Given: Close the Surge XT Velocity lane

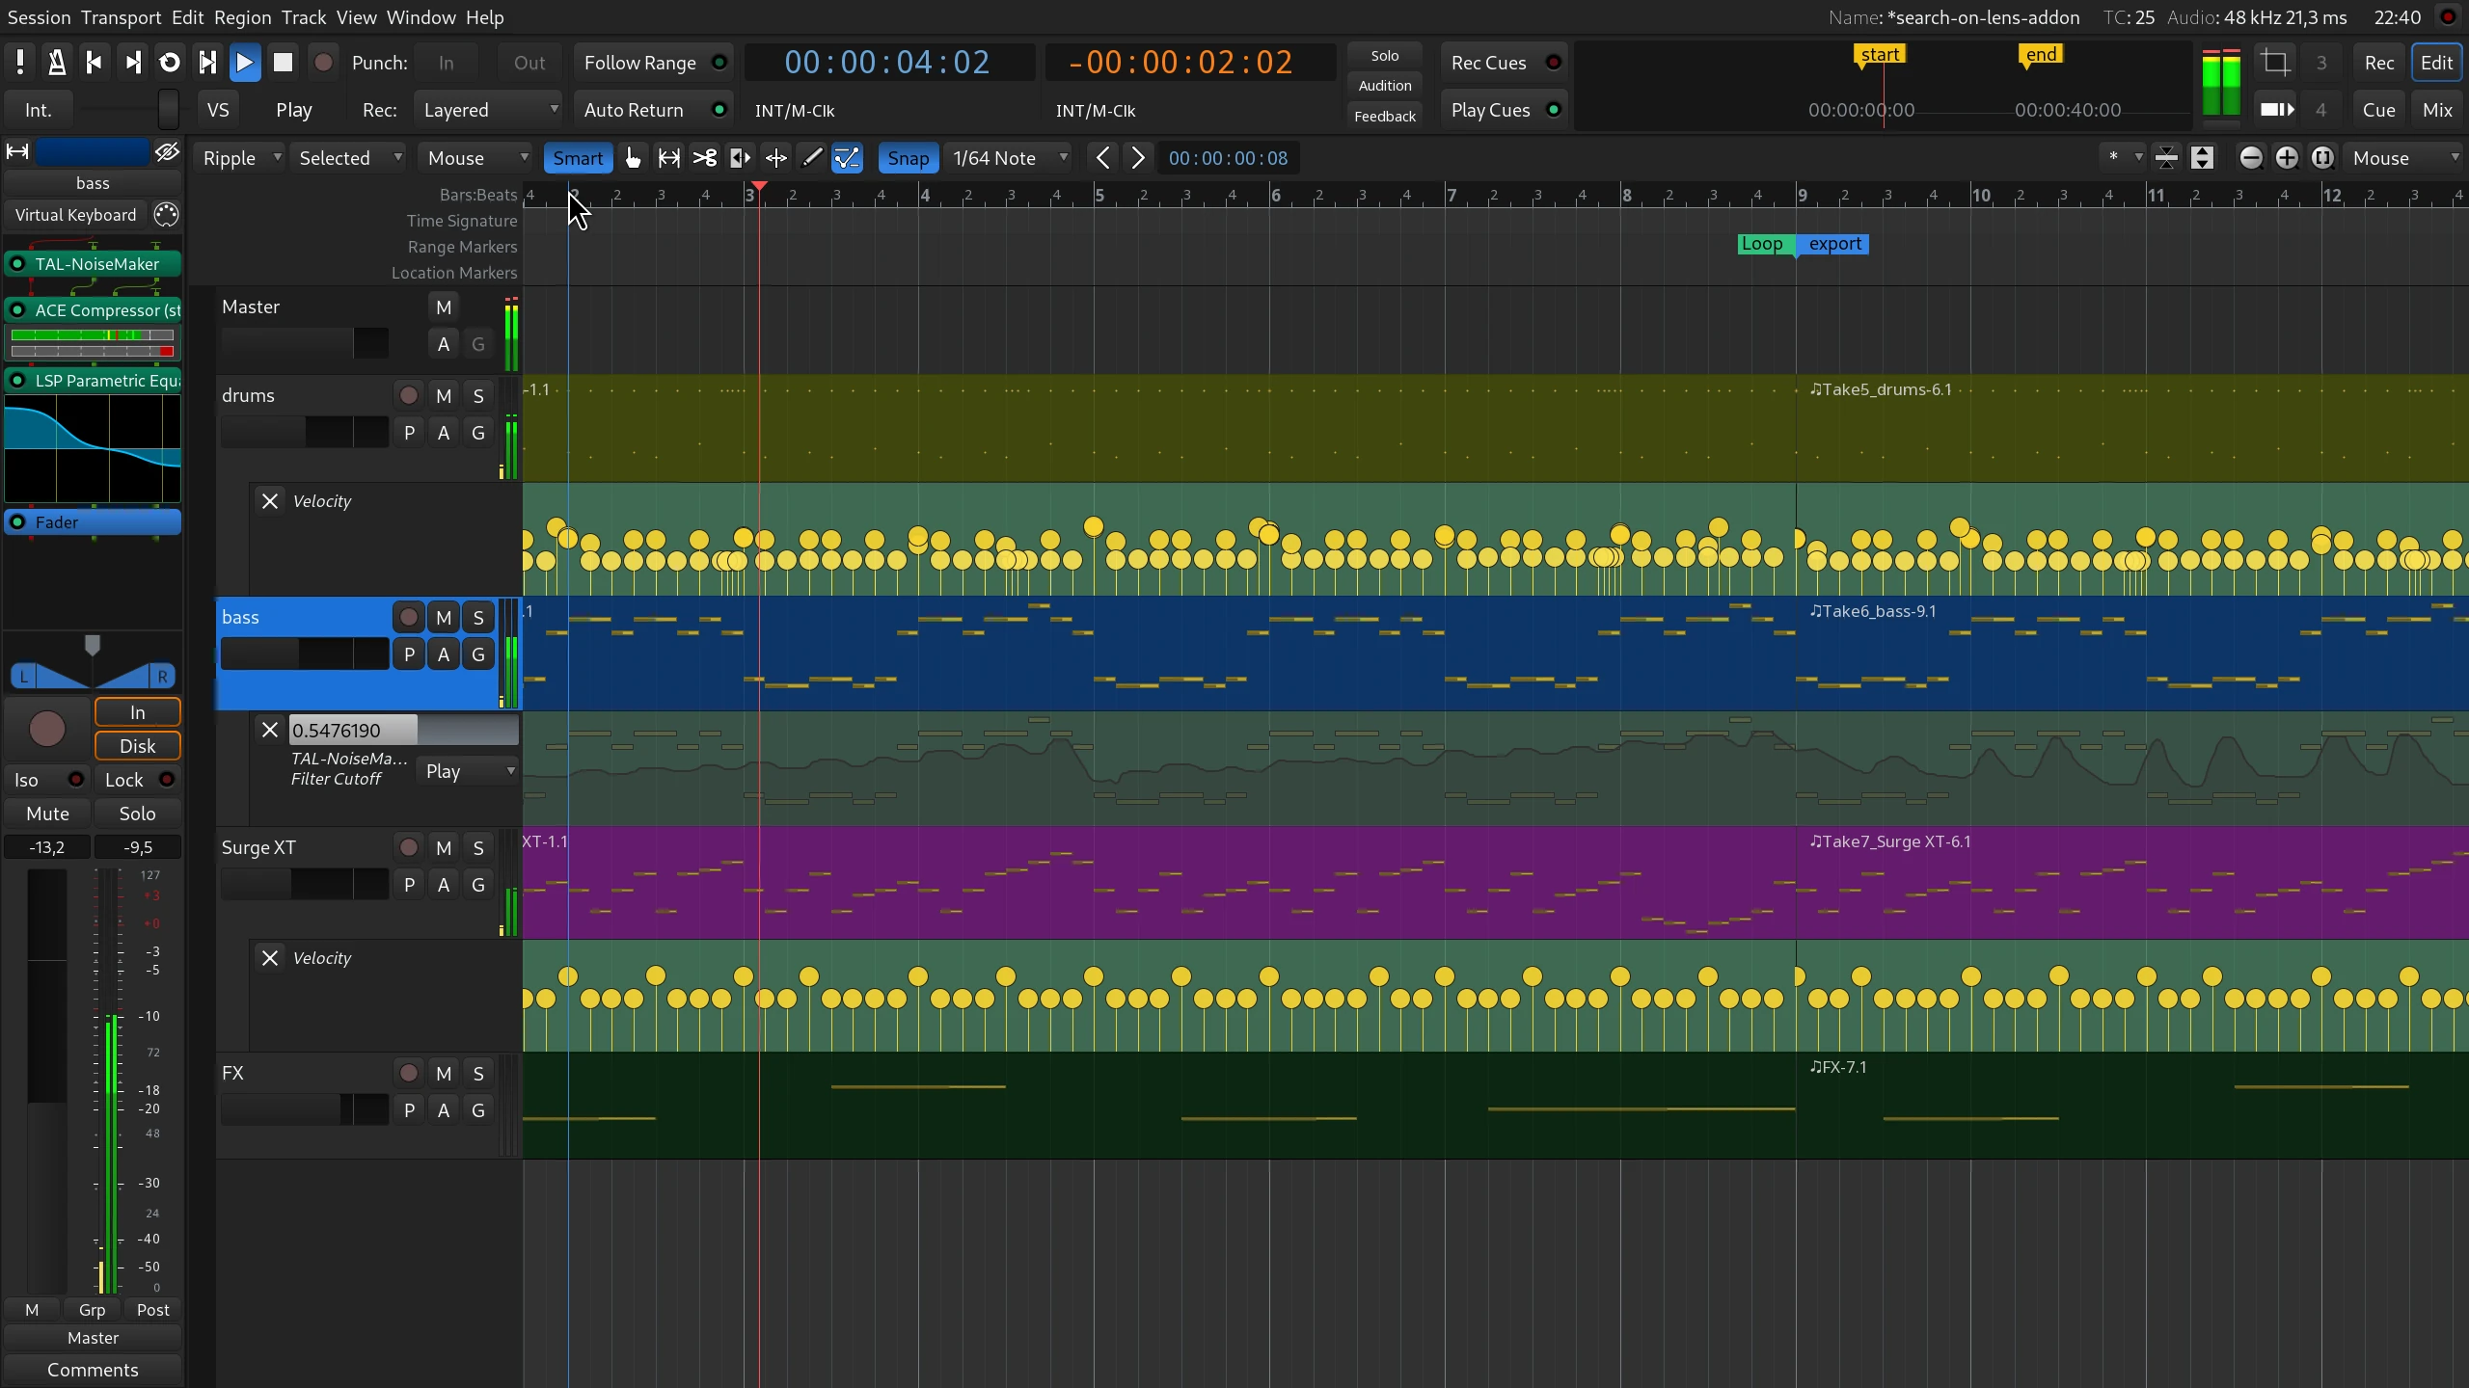Looking at the screenshot, I should 270,958.
